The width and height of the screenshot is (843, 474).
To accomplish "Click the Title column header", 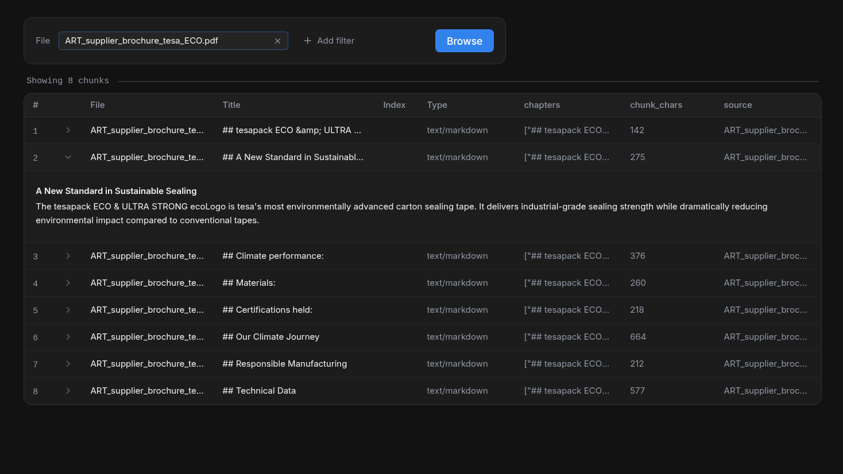I will click(x=231, y=105).
